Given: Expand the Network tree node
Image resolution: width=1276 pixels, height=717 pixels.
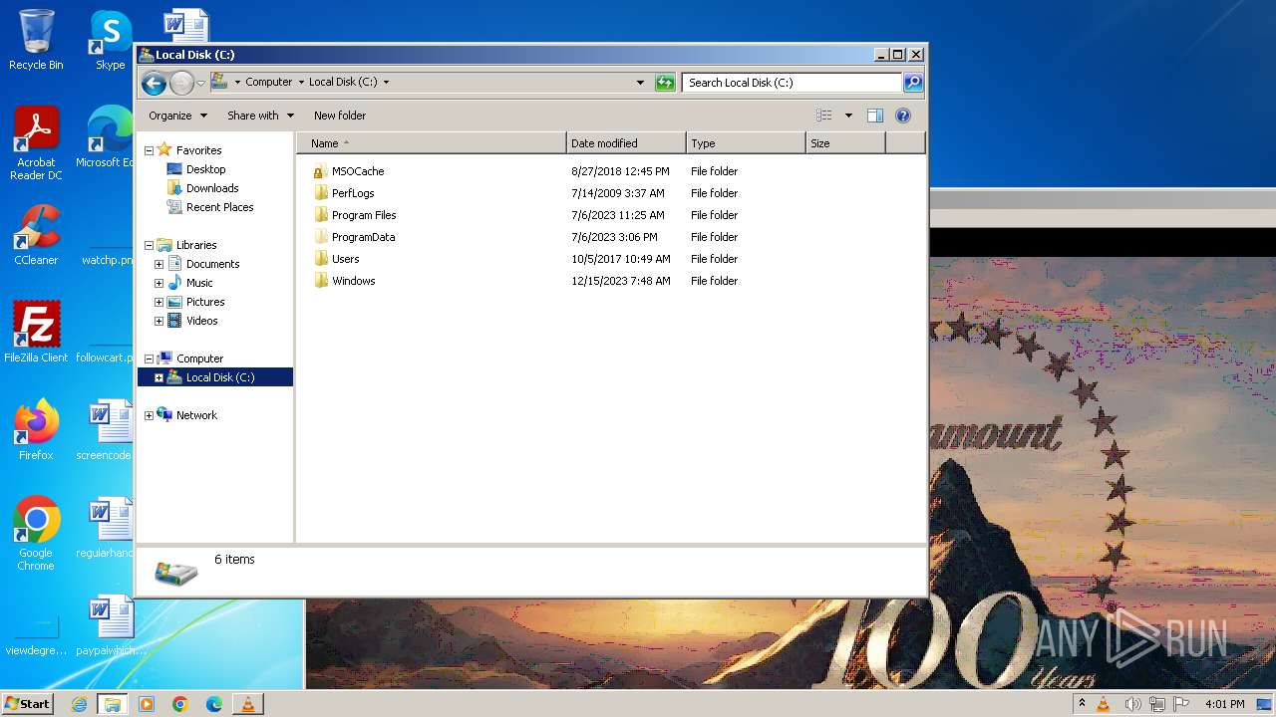Looking at the screenshot, I should coord(150,415).
